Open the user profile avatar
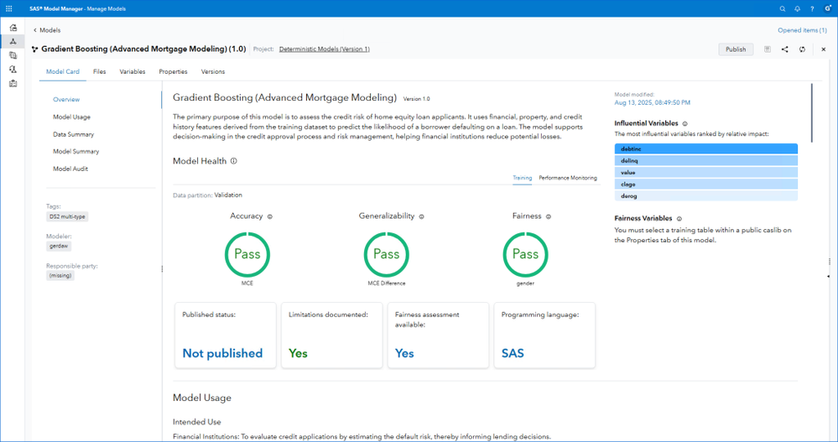This screenshot has height=442, width=838. tap(828, 8)
